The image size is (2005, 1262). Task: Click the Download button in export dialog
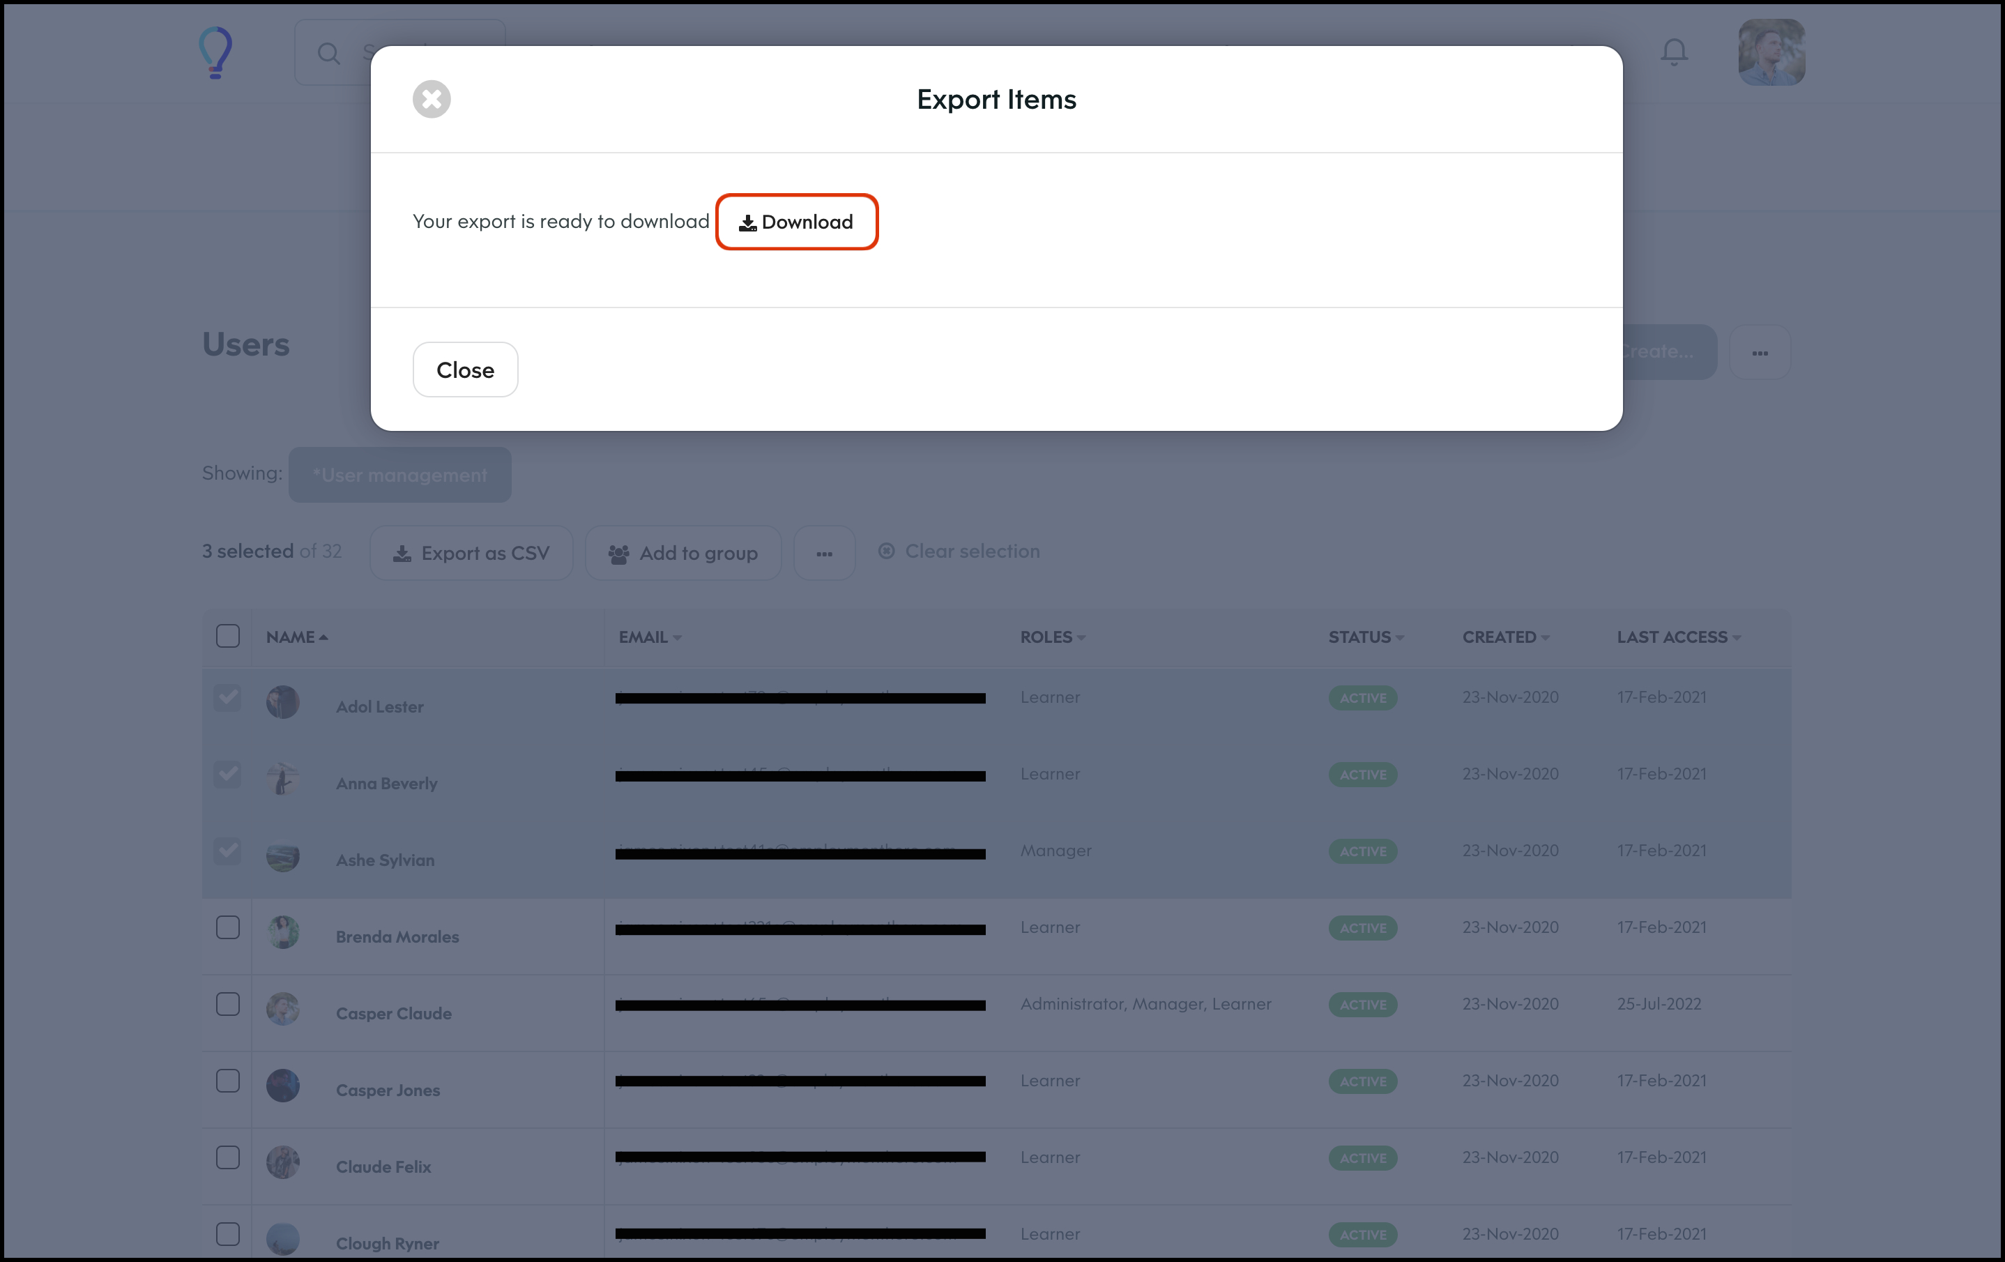click(x=797, y=222)
